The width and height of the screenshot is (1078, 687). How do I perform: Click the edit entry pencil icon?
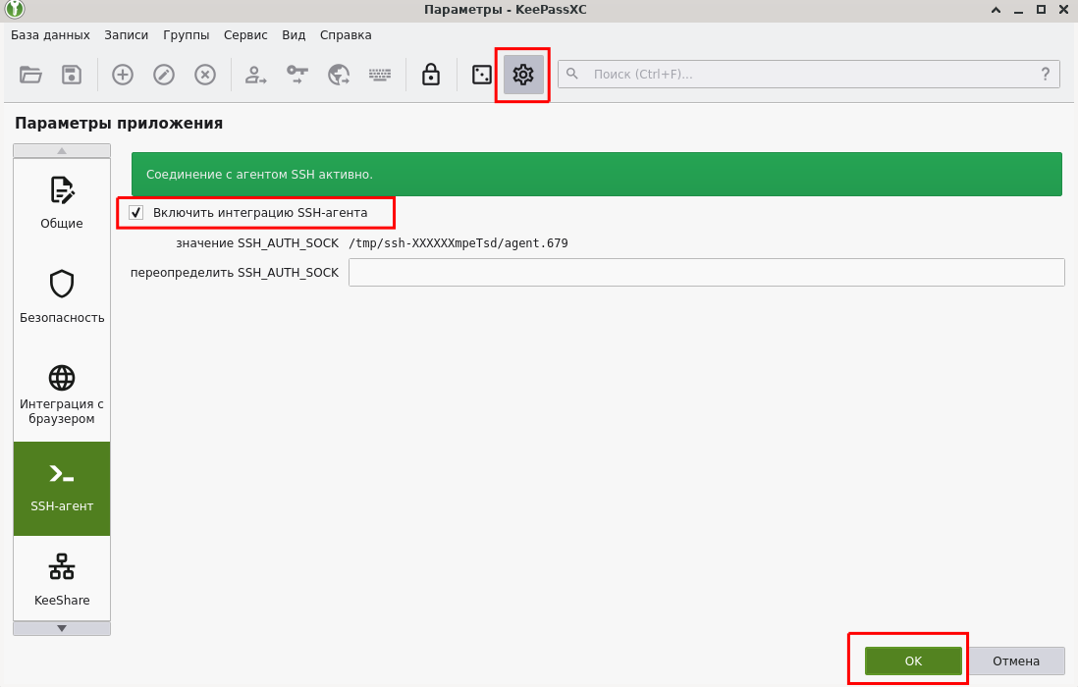coord(164,75)
